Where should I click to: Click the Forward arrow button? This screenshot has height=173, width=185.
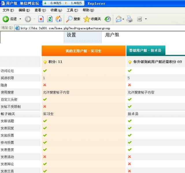[28, 19]
